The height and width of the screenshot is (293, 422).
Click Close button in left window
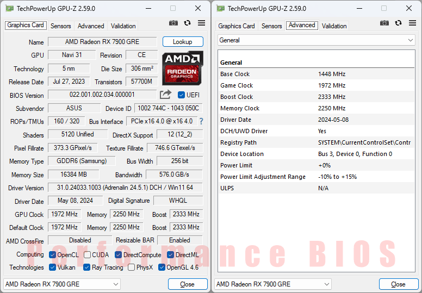coord(188,284)
